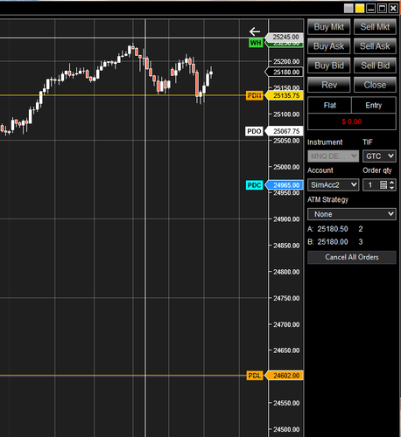Click the 24800.00 price axis label

[286, 272]
